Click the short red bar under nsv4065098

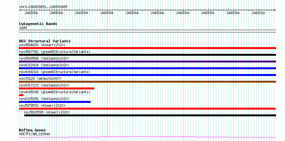pyautogui.click(x=21, y=95)
